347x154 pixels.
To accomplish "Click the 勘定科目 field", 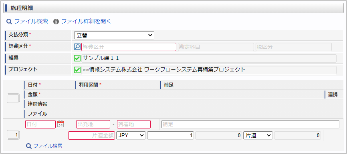I will [216, 47].
